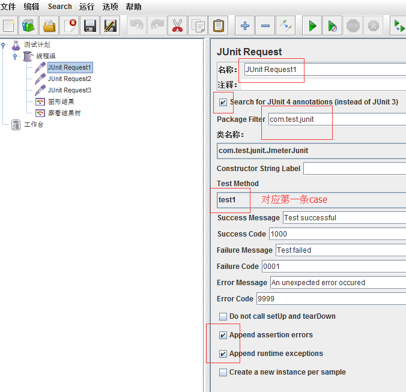Click the Undo arrow icon
Viewport: 406px width, 392px height.
[136, 26]
